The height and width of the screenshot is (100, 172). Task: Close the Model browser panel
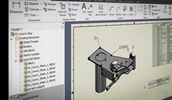click(63, 23)
